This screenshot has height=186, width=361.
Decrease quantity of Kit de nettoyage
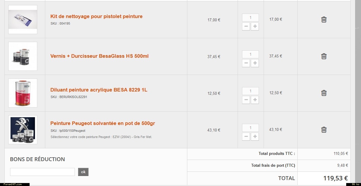click(246, 26)
